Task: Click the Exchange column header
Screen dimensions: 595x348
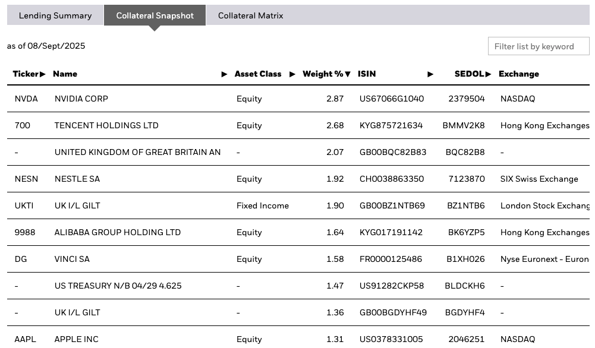Action: tap(519, 74)
